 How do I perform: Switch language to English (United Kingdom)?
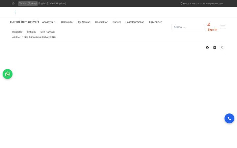[52, 4]
